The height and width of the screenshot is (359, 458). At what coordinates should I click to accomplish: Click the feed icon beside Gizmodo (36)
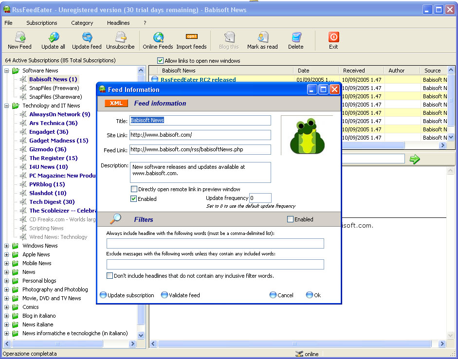pyautogui.click(x=23, y=149)
